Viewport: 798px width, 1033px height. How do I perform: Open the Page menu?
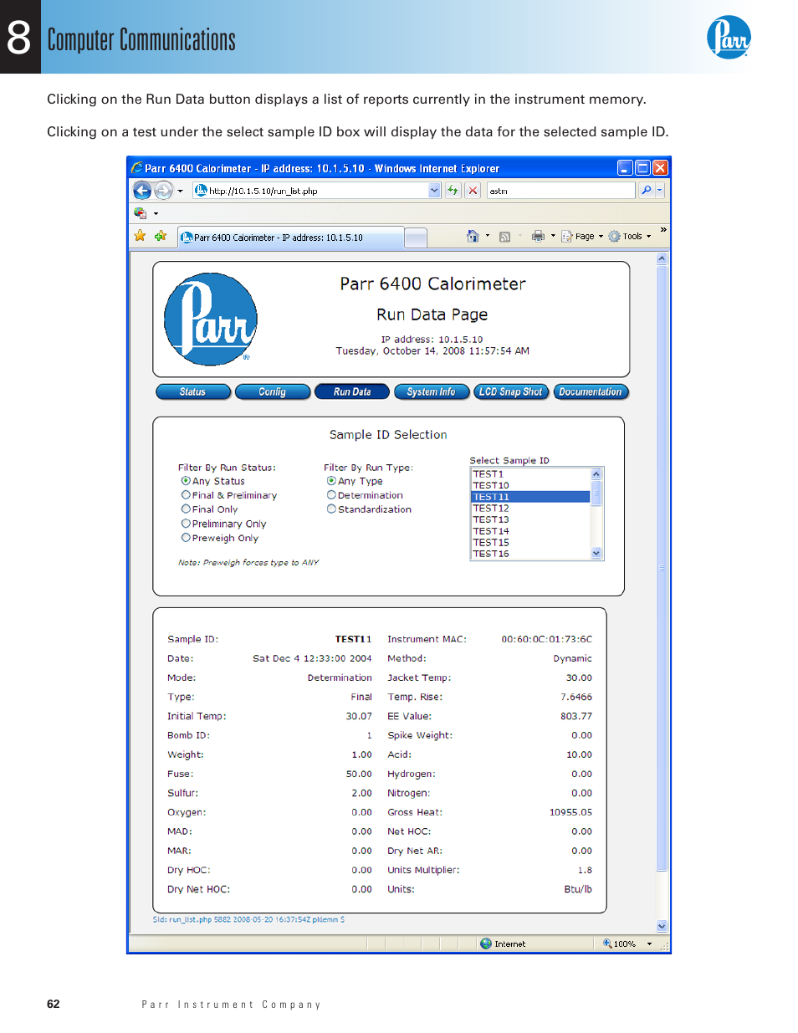(x=582, y=237)
